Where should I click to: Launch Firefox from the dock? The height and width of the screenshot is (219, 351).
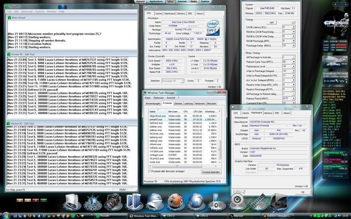(x=175, y=202)
